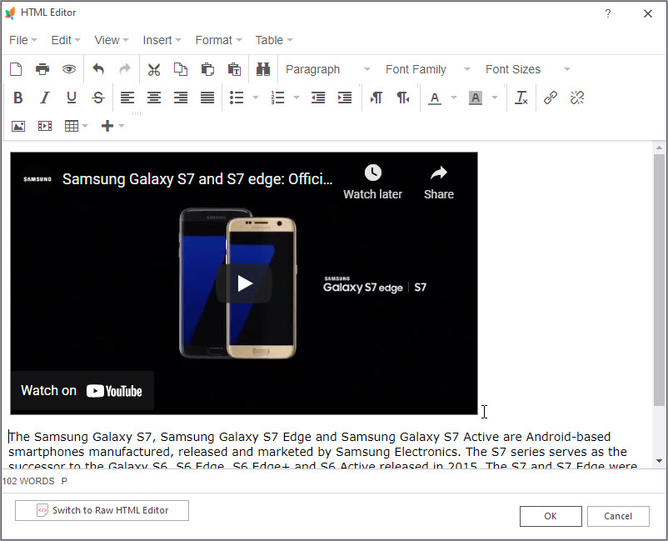Open the View menu
The image size is (668, 541).
[111, 40]
